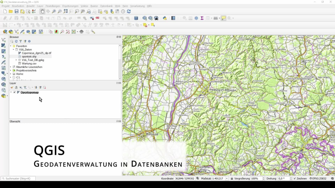Open the EPSG:25832 projection settings
Viewport: 335px width, 188px height.
click(x=318, y=178)
